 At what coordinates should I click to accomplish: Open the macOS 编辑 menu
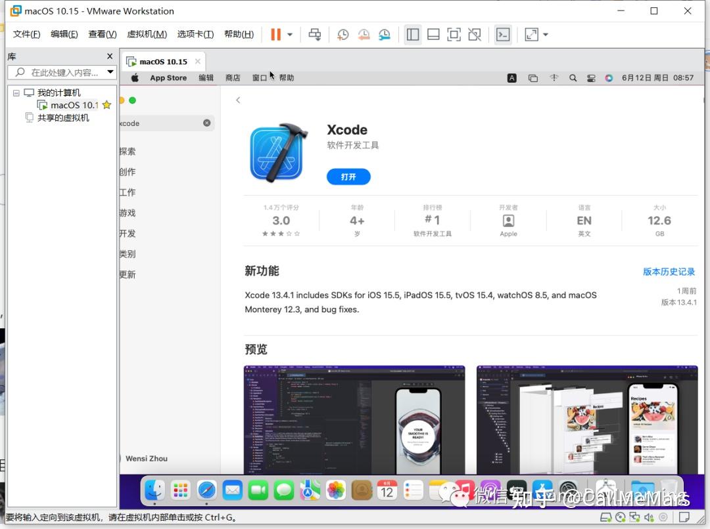click(206, 77)
